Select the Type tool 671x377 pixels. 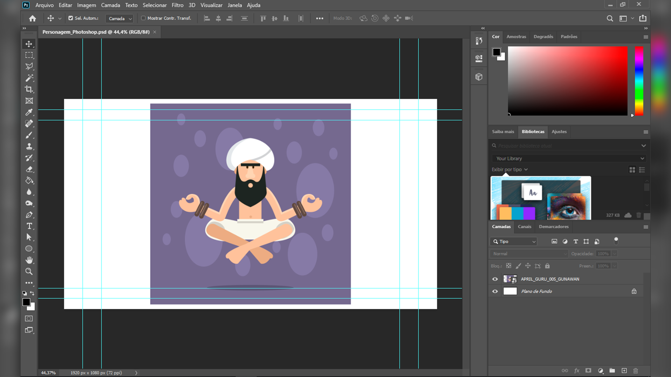point(29,226)
